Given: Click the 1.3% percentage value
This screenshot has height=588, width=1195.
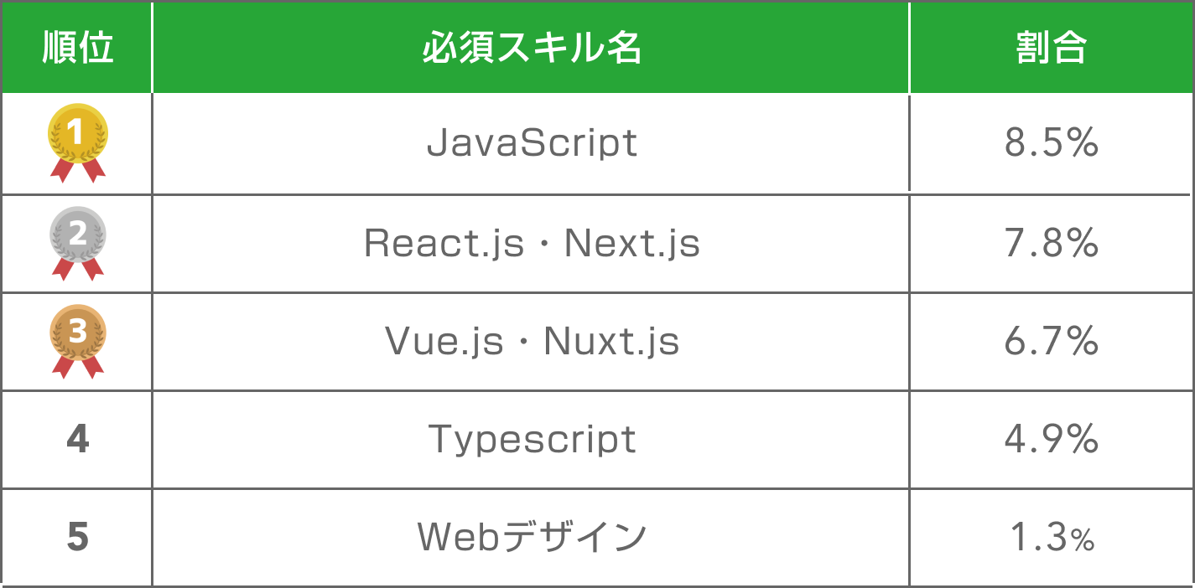Looking at the screenshot, I should click(x=1051, y=538).
